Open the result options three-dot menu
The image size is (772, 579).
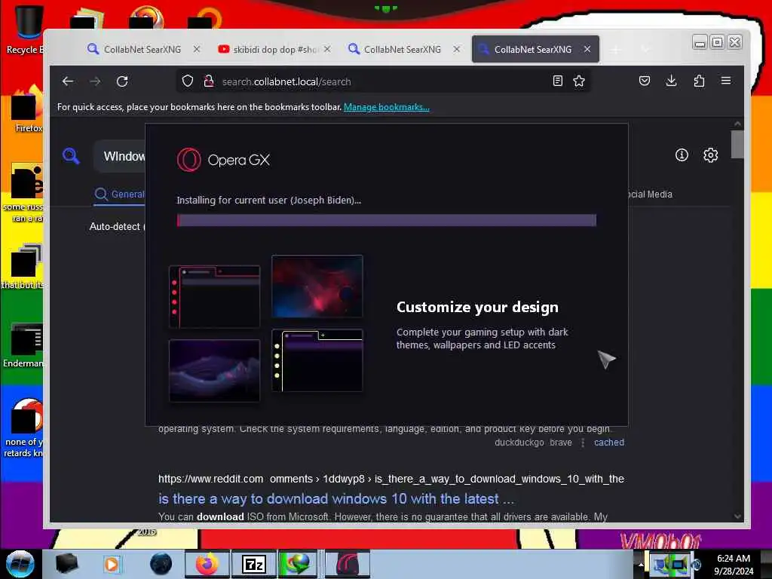tap(583, 443)
